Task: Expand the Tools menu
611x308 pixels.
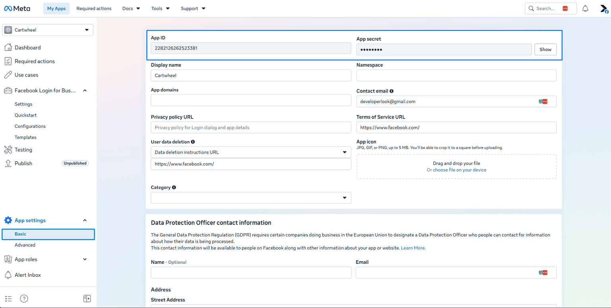Action: coord(161,8)
